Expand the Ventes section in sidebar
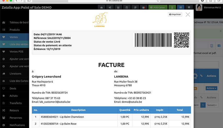Viewport: 223px width, 128px height. [14, 37]
